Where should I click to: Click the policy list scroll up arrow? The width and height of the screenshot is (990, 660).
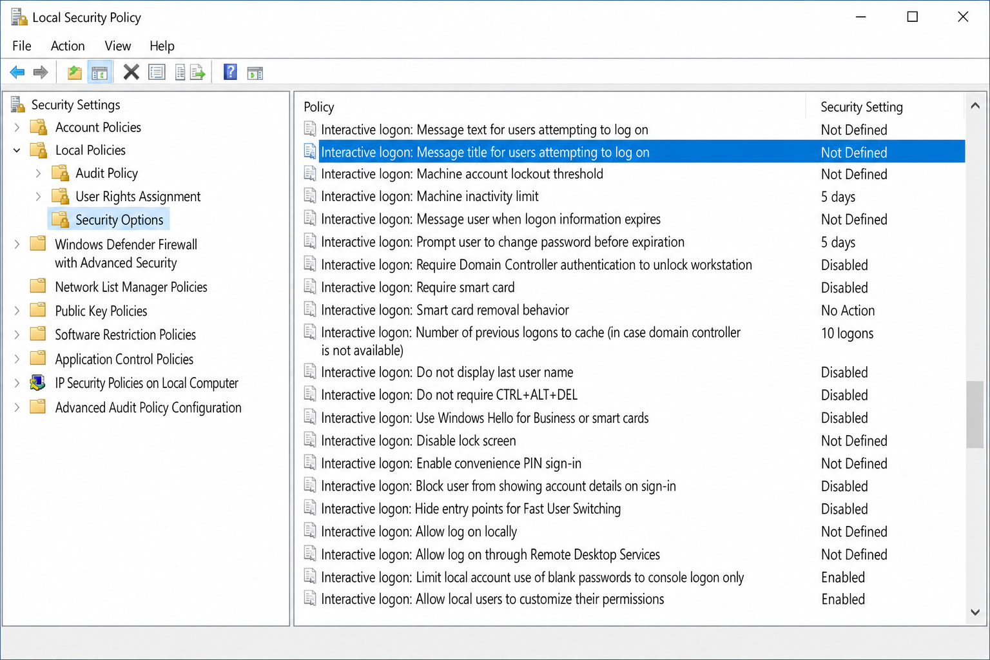[975, 106]
